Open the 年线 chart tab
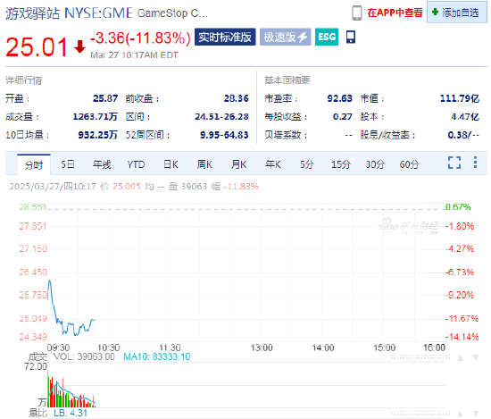The width and height of the screenshot is (491, 419). (102, 164)
